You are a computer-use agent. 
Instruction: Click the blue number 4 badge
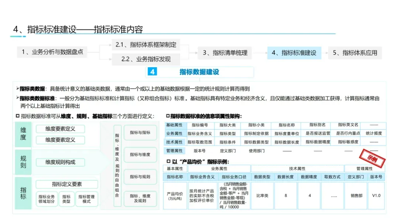coord(152,72)
